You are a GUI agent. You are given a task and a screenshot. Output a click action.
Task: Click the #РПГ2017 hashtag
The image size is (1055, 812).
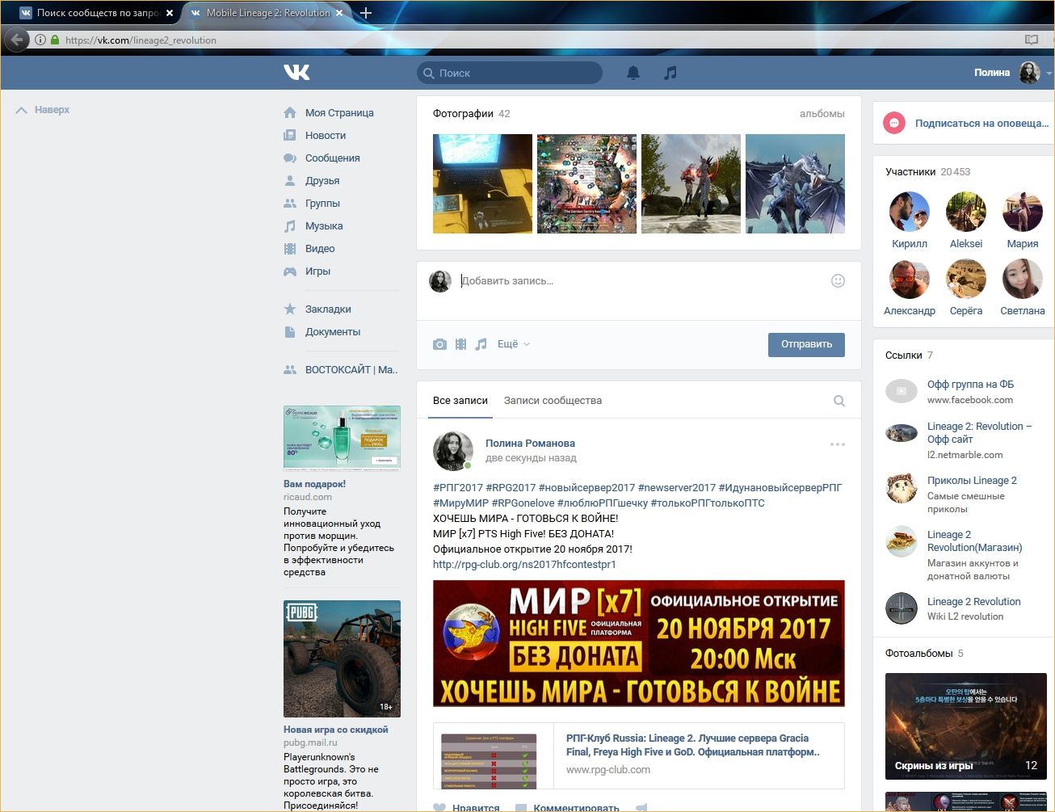tap(458, 488)
